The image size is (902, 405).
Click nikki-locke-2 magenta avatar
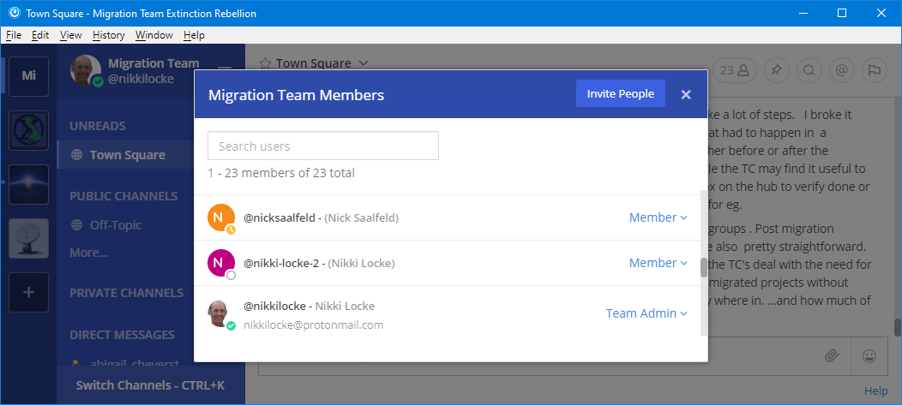[221, 263]
